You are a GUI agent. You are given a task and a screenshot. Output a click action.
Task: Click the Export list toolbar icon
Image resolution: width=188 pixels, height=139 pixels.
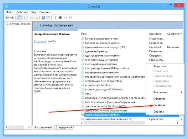36,18
